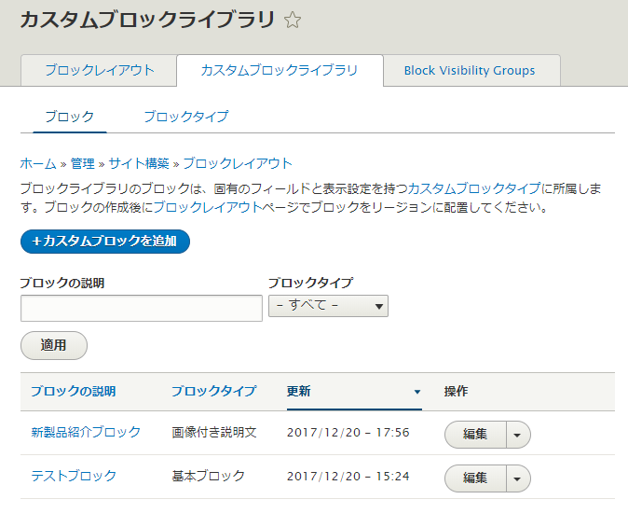Image resolution: width=628 pixels, height=513 pixels.
Task: Click the 管理 breadcrumb link
Action: pos(82,163)
